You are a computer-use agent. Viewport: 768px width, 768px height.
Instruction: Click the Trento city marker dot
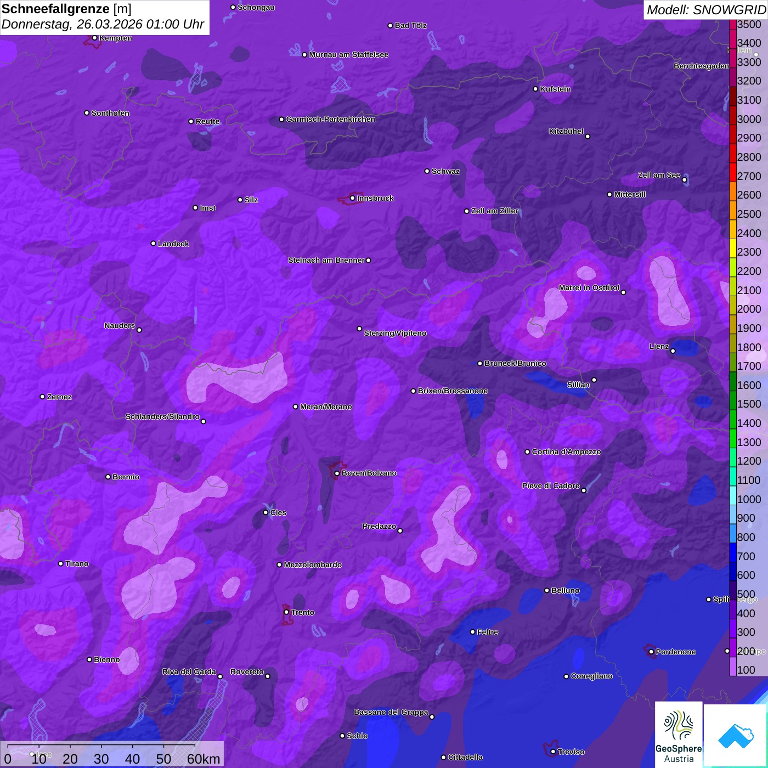tap(286, 612)
